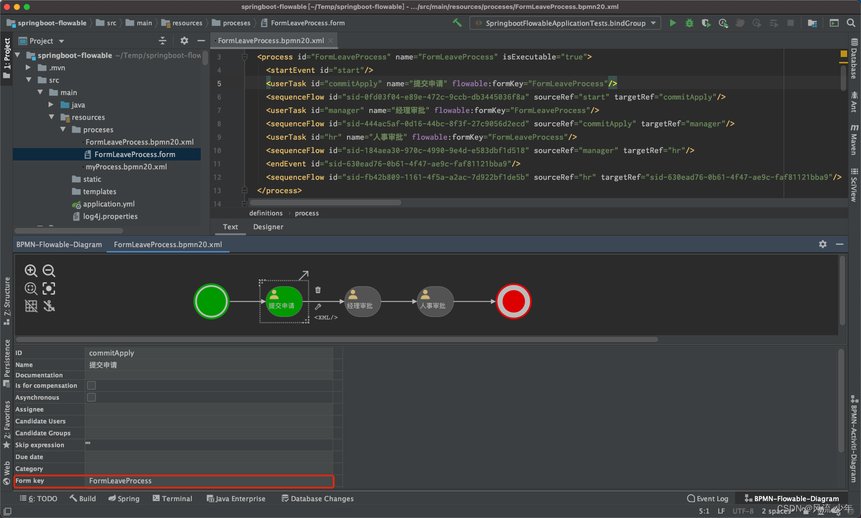Viewport: 861px width, 518px height.
Task: Expand the java folder
Action: click(x=52, y=104)
